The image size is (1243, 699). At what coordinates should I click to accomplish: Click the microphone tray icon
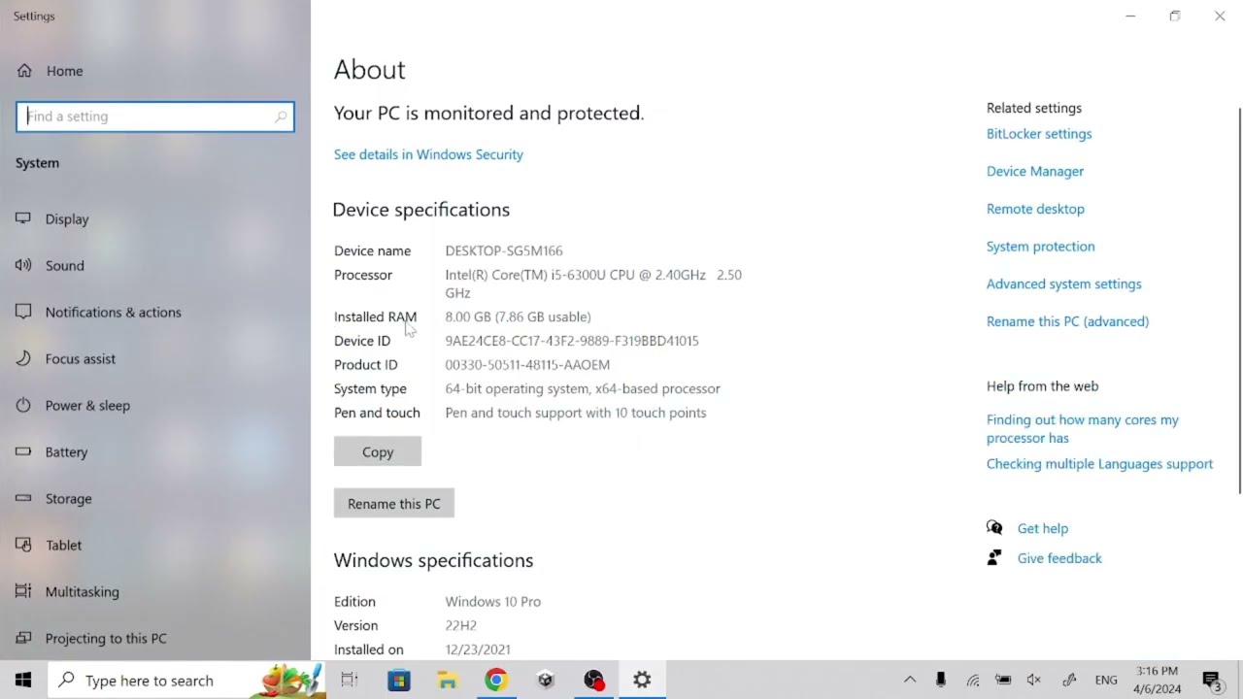click(941, 681)
